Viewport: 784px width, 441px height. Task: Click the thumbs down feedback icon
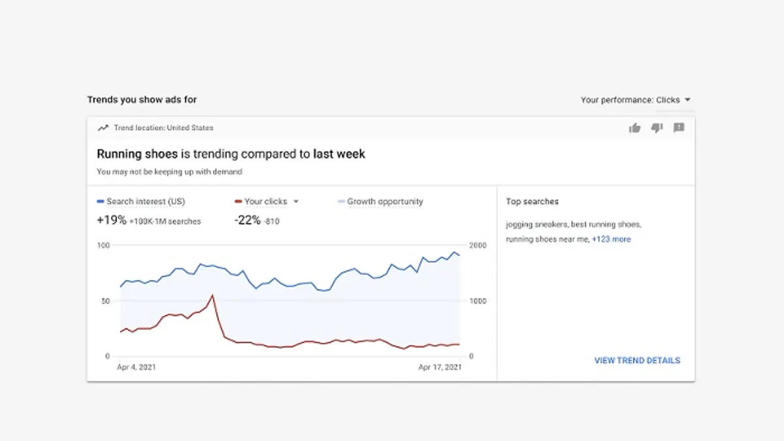[657, 128]
